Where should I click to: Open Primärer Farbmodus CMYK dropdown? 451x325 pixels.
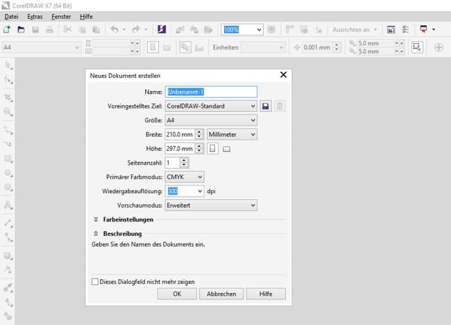[x=185, y=177]
